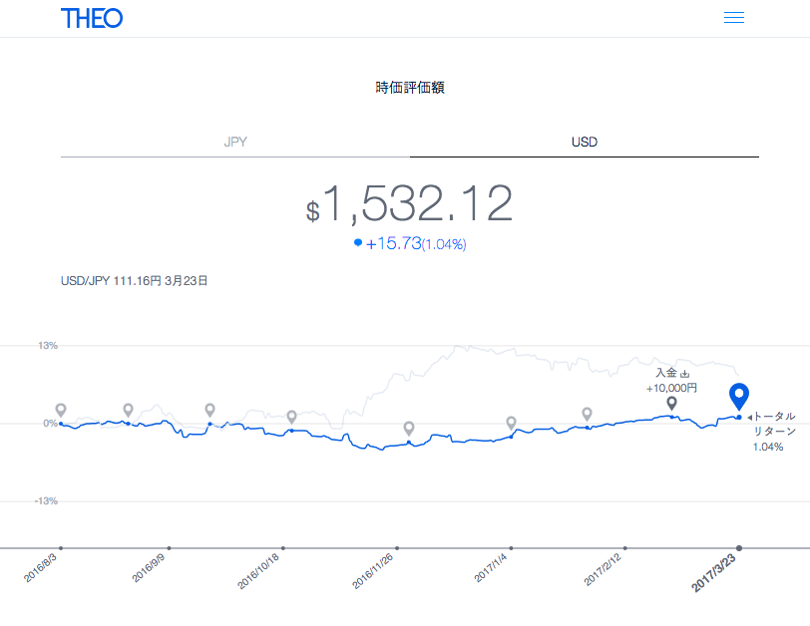Select the 2017/3/23 timeline axis dot
Image resolution: width=810 pixels, height=626 pixels.
pos(739,548)
